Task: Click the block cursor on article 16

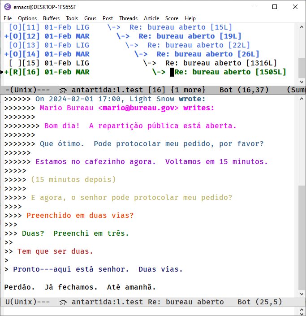Action: [x=172, y=72]
